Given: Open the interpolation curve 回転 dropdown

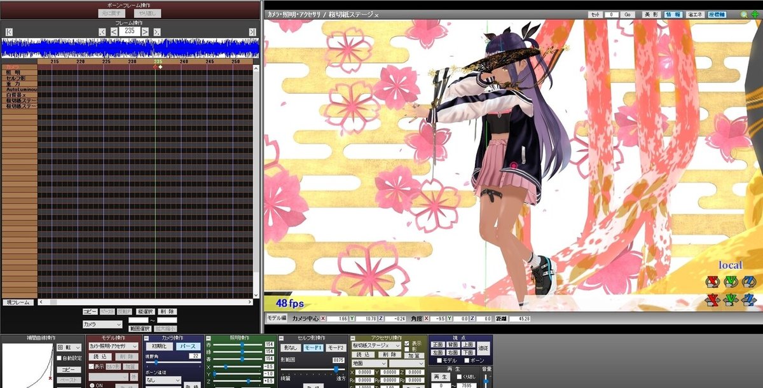Looking at the screenshot, I should pyautogui.click(x=69, y=347).
